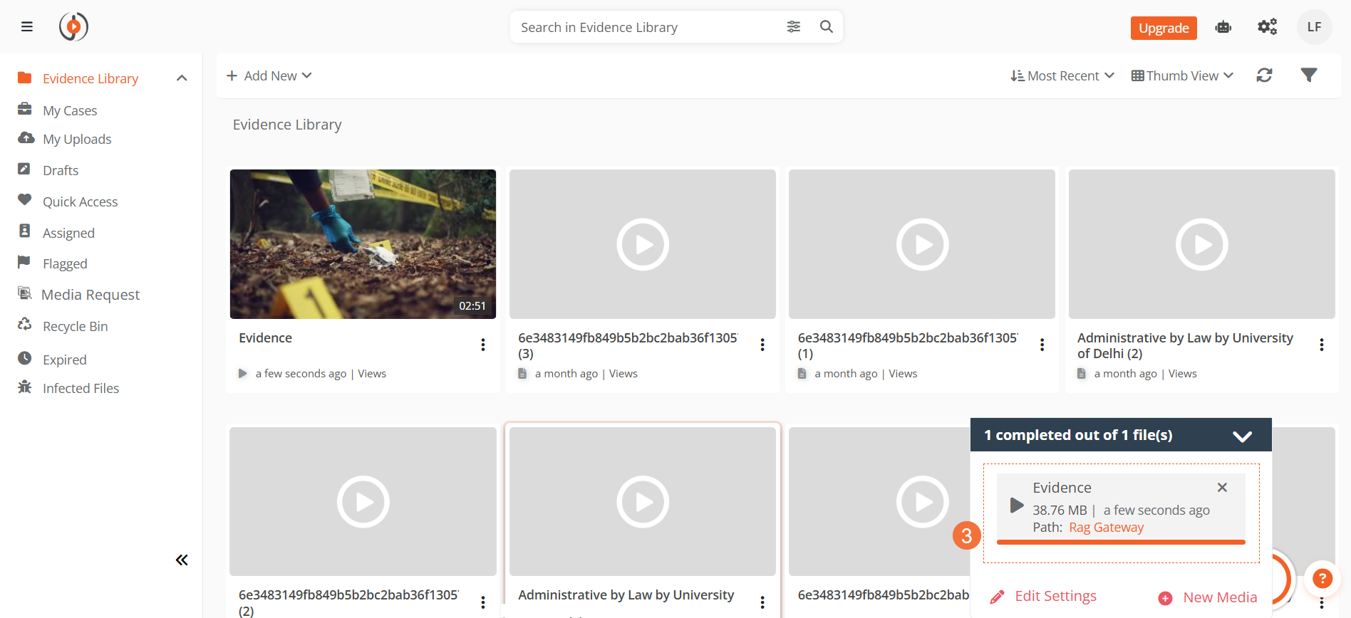
Task: Open options for 6e3483149fb849b5b2bc2bab36f1305 (1) card
Action: pyautogui.click(x=1042, y=345)
